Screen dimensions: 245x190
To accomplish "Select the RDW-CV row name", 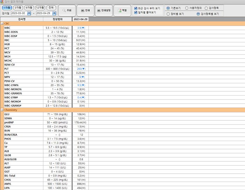I will click(x=9, y=65).
